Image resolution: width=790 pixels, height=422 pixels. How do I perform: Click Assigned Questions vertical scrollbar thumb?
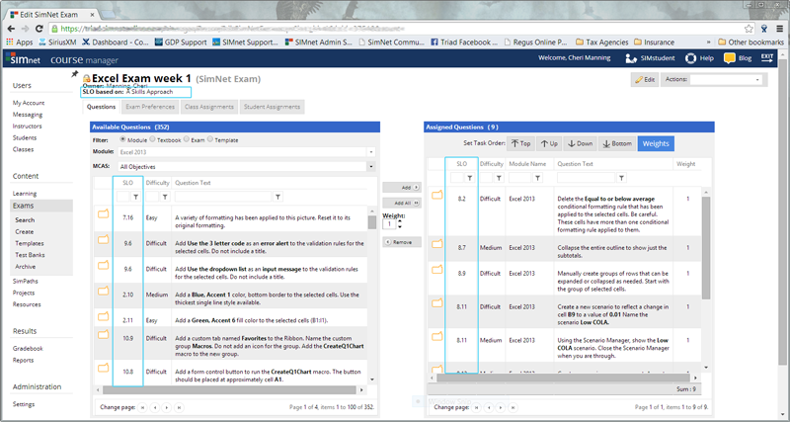(x=706, y=247)
